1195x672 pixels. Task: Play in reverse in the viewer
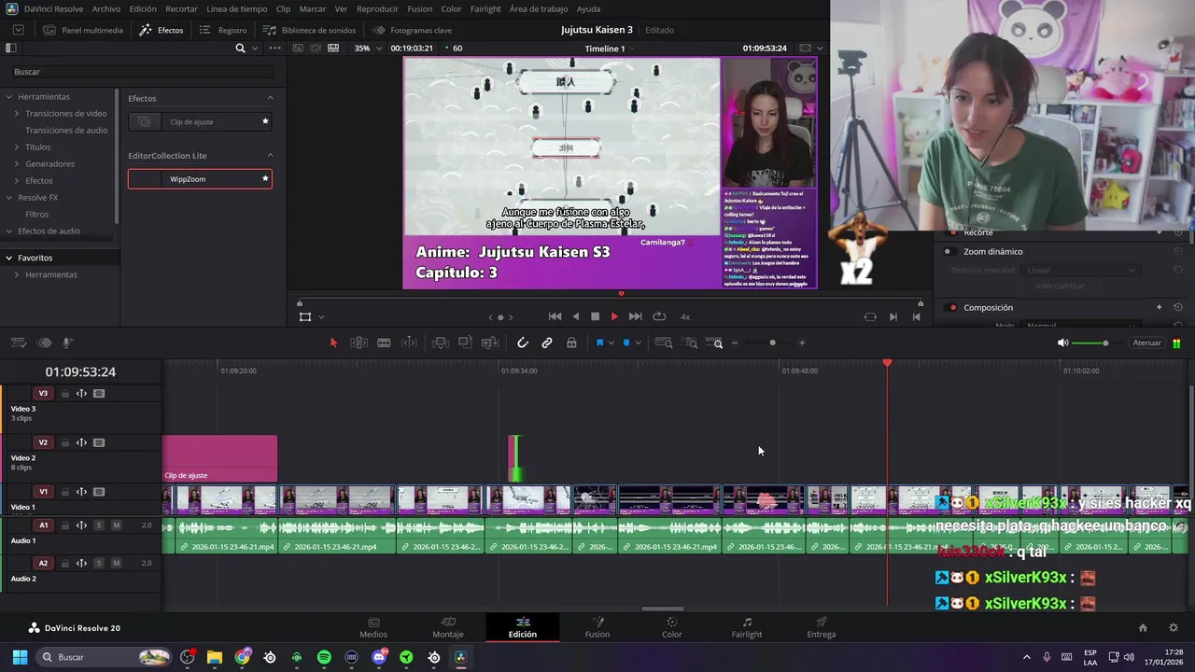[x=575, y=316]
